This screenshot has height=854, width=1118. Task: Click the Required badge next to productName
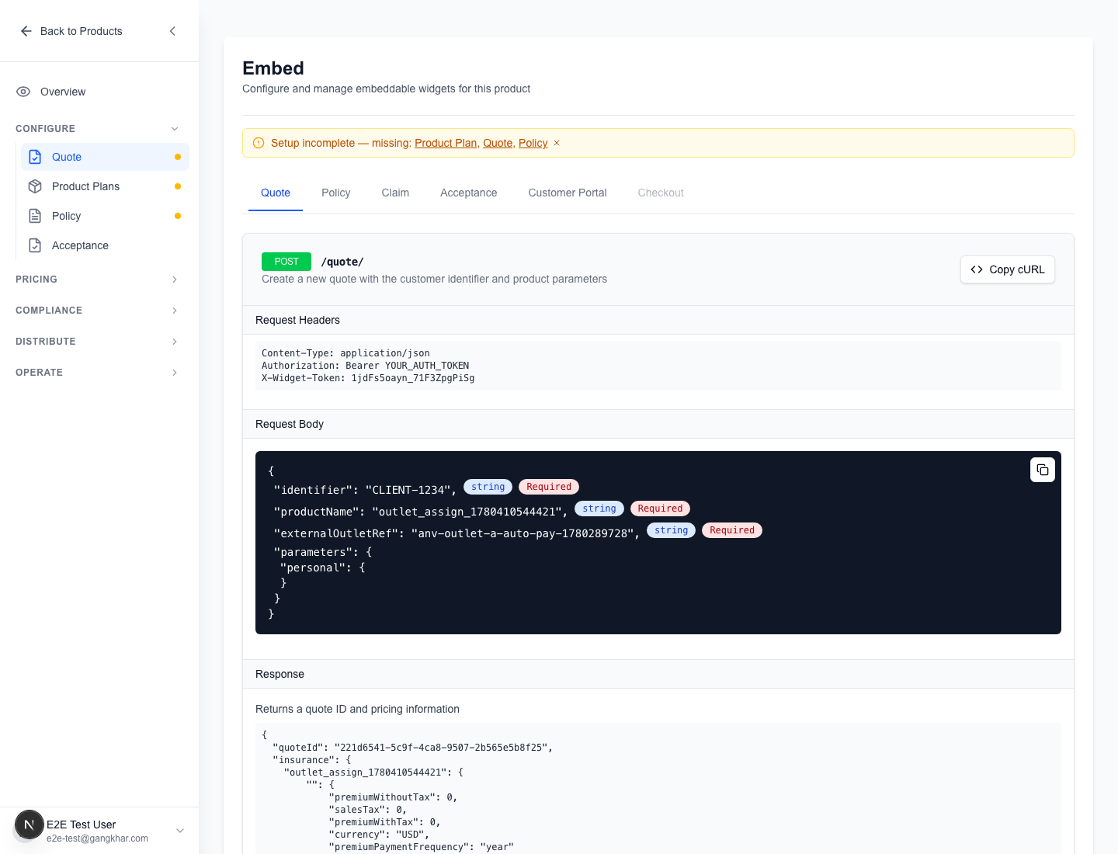pos(661,509)
